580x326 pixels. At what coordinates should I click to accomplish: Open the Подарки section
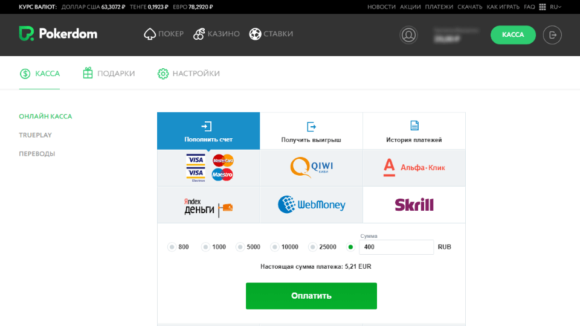(109, 74)
